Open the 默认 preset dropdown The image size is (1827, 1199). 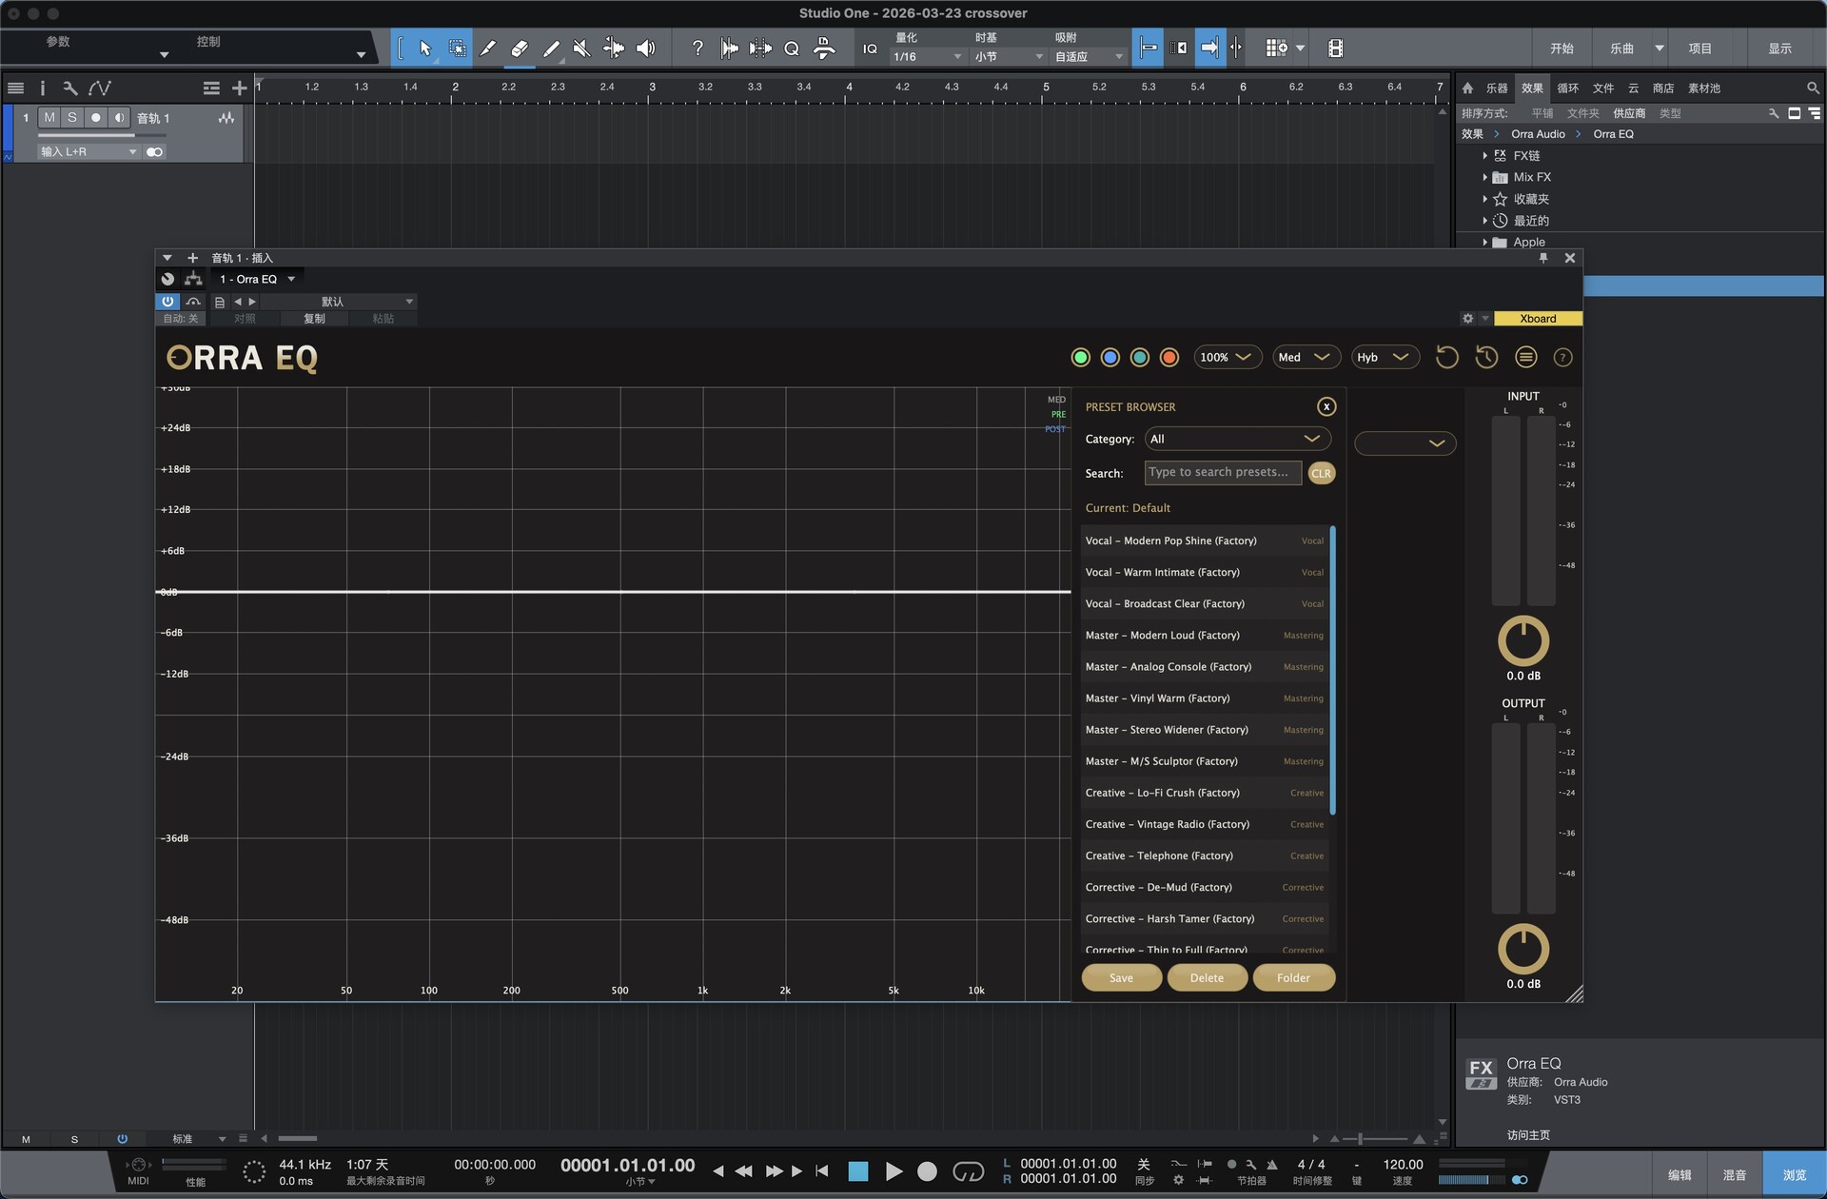[340, 302]
